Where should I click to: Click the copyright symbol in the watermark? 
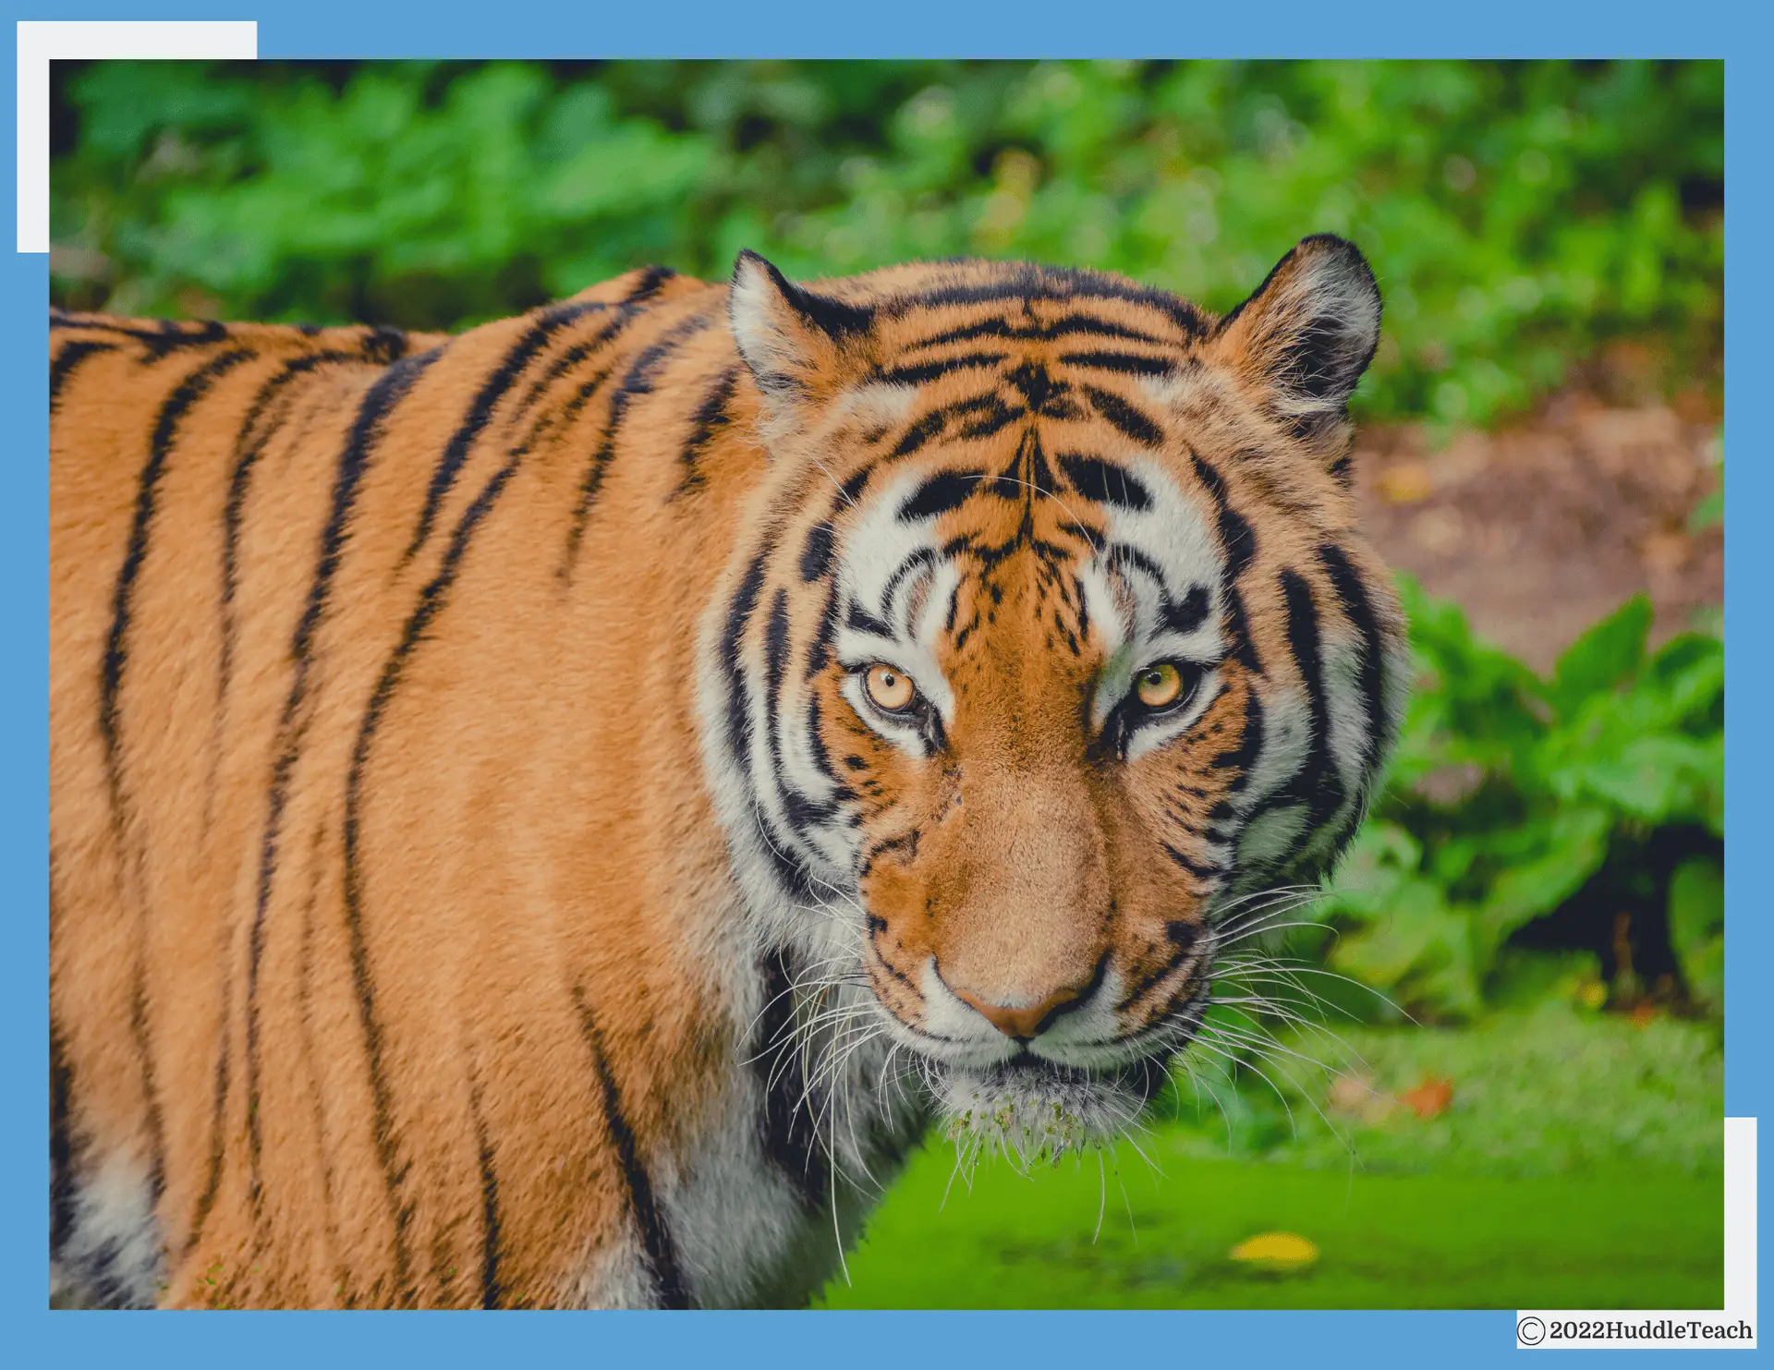[x=1531, y=1330]
